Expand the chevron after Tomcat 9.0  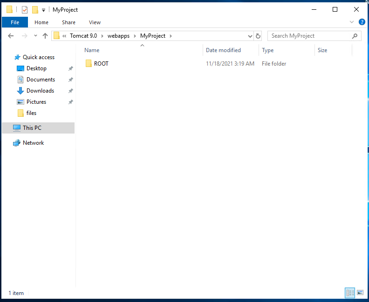102,36
